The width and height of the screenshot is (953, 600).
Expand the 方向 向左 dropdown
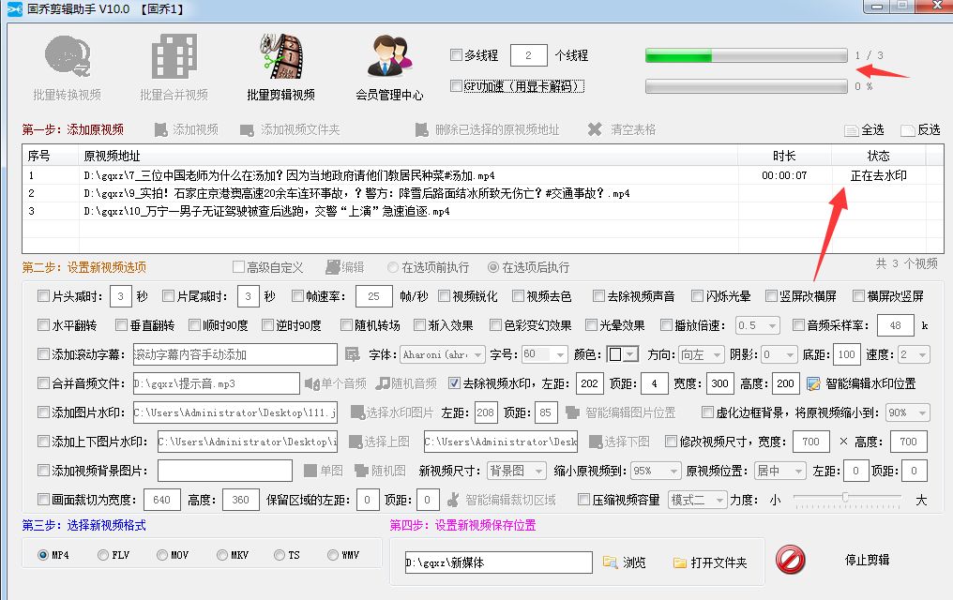(x=702, y=354)
